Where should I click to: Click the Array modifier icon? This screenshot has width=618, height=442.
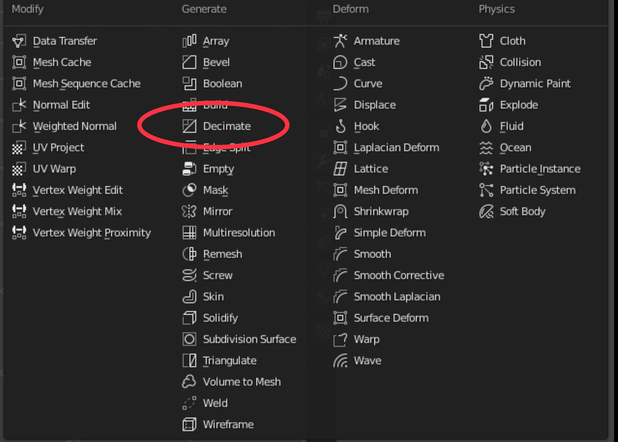(189, 41)
